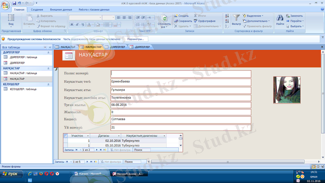
Task: Expand the Go To dropdown (Перейти)
Action: click(x=296, y=21)
